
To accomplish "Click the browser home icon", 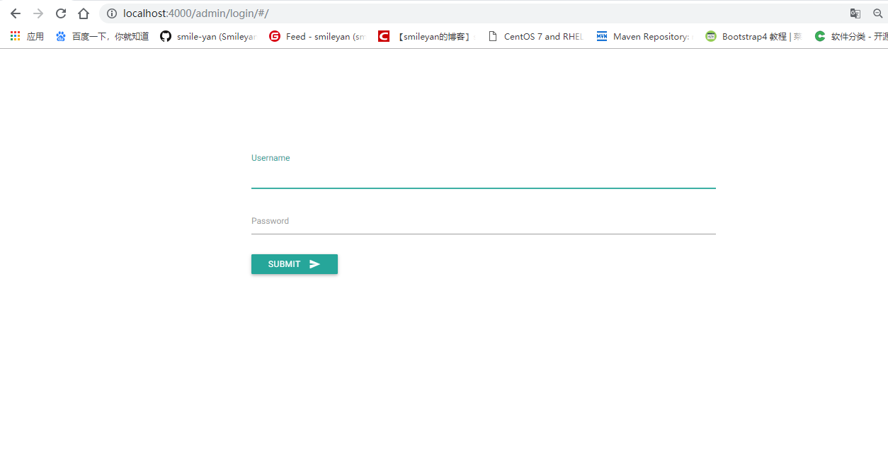I will coord(83,13).
